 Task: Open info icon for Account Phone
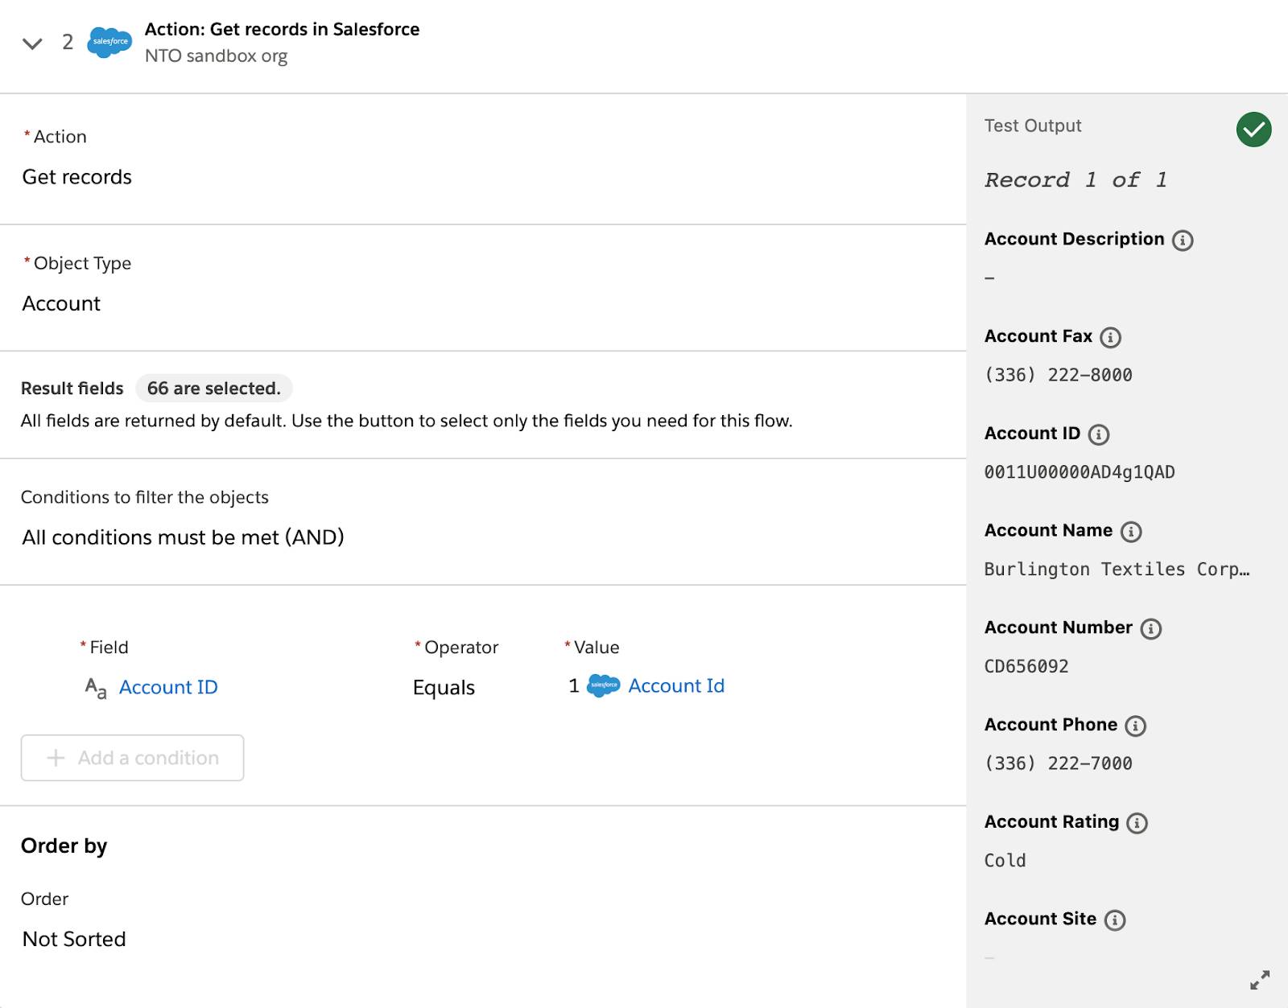click(x=1135, y=726)
